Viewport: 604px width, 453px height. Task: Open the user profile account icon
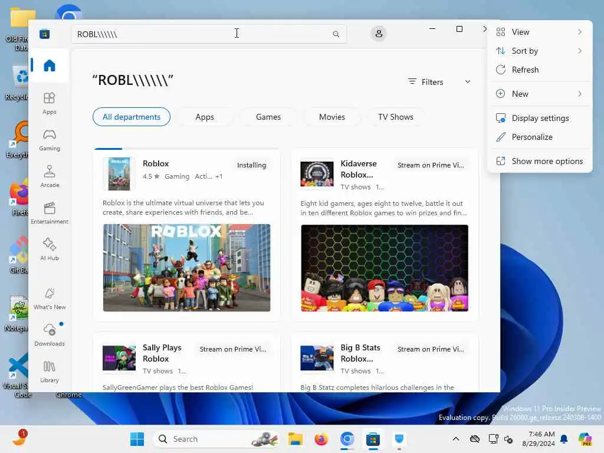click(x=379, y=34)
